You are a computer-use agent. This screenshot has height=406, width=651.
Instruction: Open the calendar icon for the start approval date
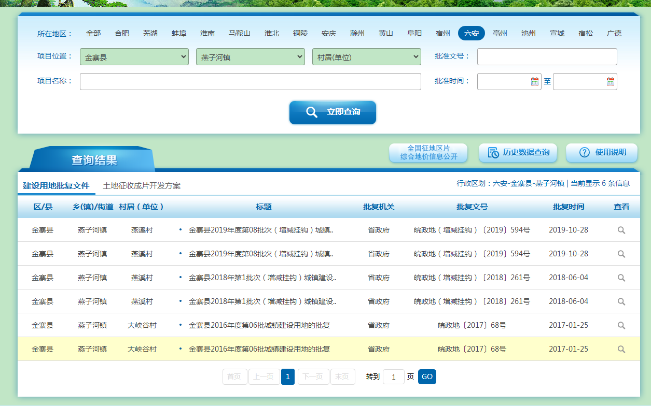click(x=535, y=81)
